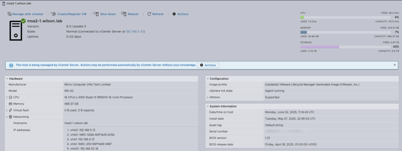The width and height of the screenshot is (402, 151).
Task: Click Asset tag value Default string
Action: 274,125
